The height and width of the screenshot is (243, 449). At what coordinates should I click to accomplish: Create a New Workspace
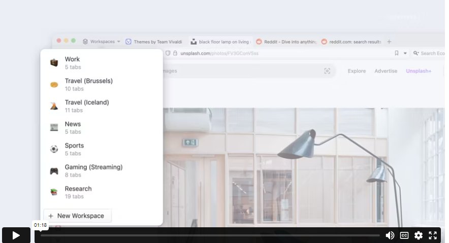tap(77, 216)
